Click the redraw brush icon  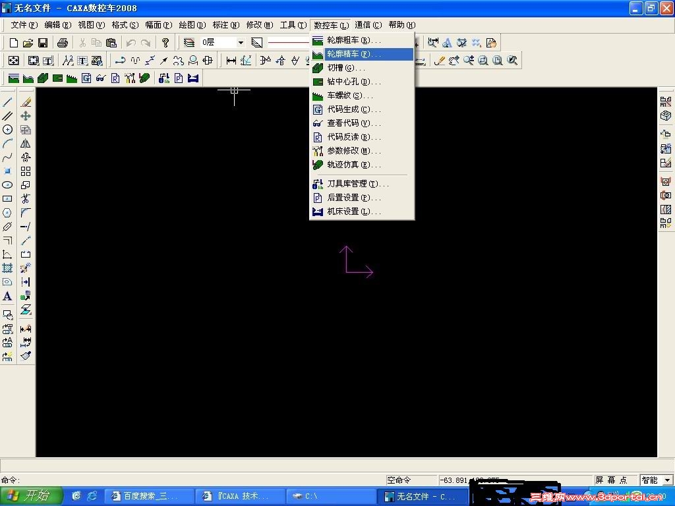tap(440, 60)
